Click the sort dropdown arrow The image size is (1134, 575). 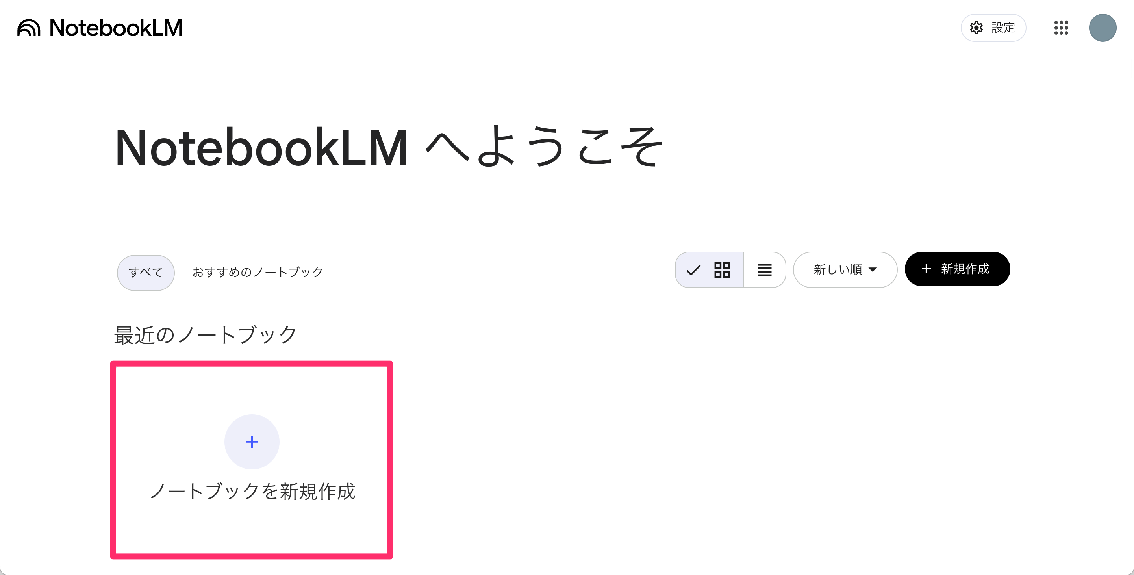coord(873,269)
